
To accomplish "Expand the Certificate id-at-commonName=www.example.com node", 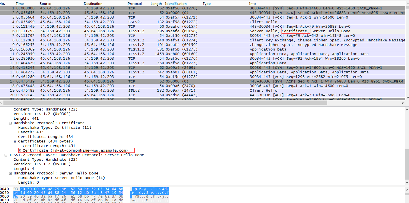I will (20, 150).
